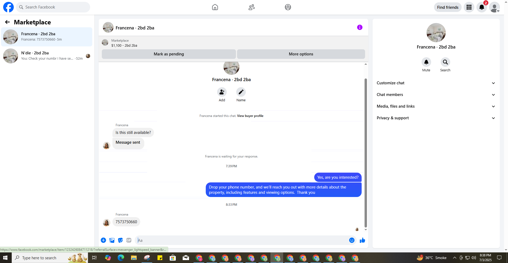Expand the Privacy & support section
Screen dimensions: 508x263
point(436,118)
